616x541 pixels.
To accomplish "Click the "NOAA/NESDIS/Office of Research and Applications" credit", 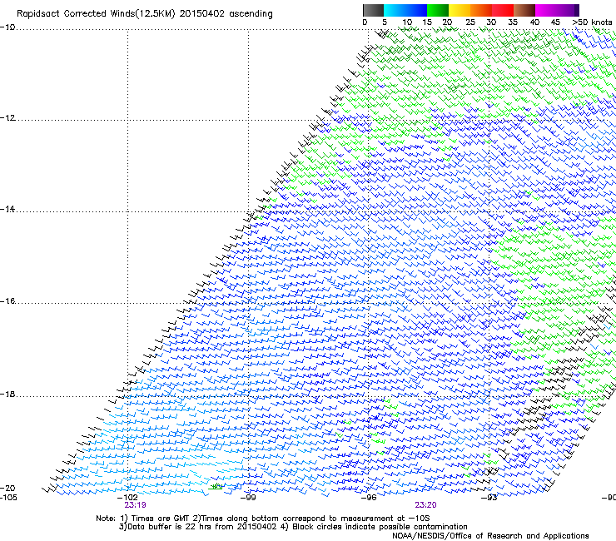I will 490,536.
